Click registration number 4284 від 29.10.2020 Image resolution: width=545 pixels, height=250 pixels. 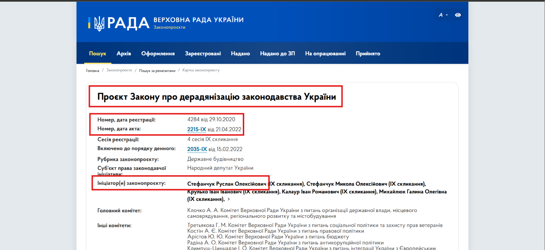point(211,119)
